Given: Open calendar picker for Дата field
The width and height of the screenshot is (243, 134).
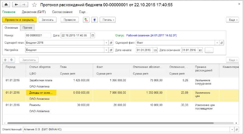Looking at the screenshot, I should coord(93,35).
